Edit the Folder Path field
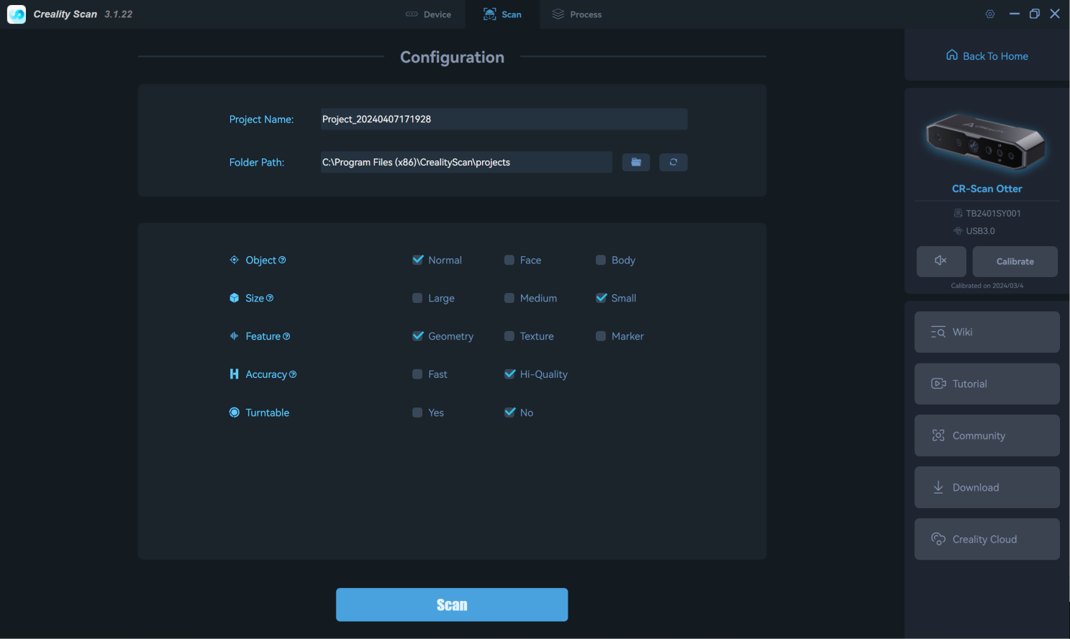This screenshot has width=1070, height=639. point(466,163)
